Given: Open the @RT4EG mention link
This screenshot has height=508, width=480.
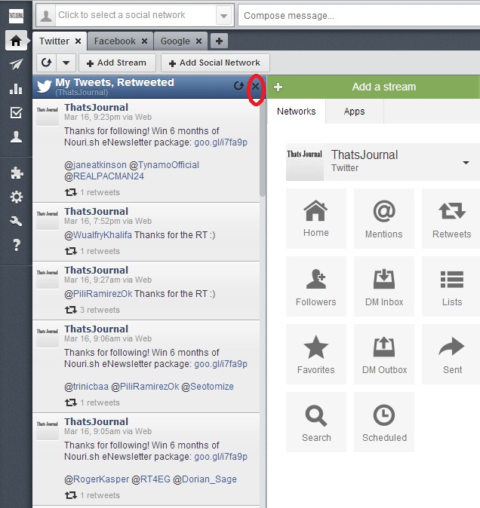Looking at the screenshot, I should pos(151,479).
